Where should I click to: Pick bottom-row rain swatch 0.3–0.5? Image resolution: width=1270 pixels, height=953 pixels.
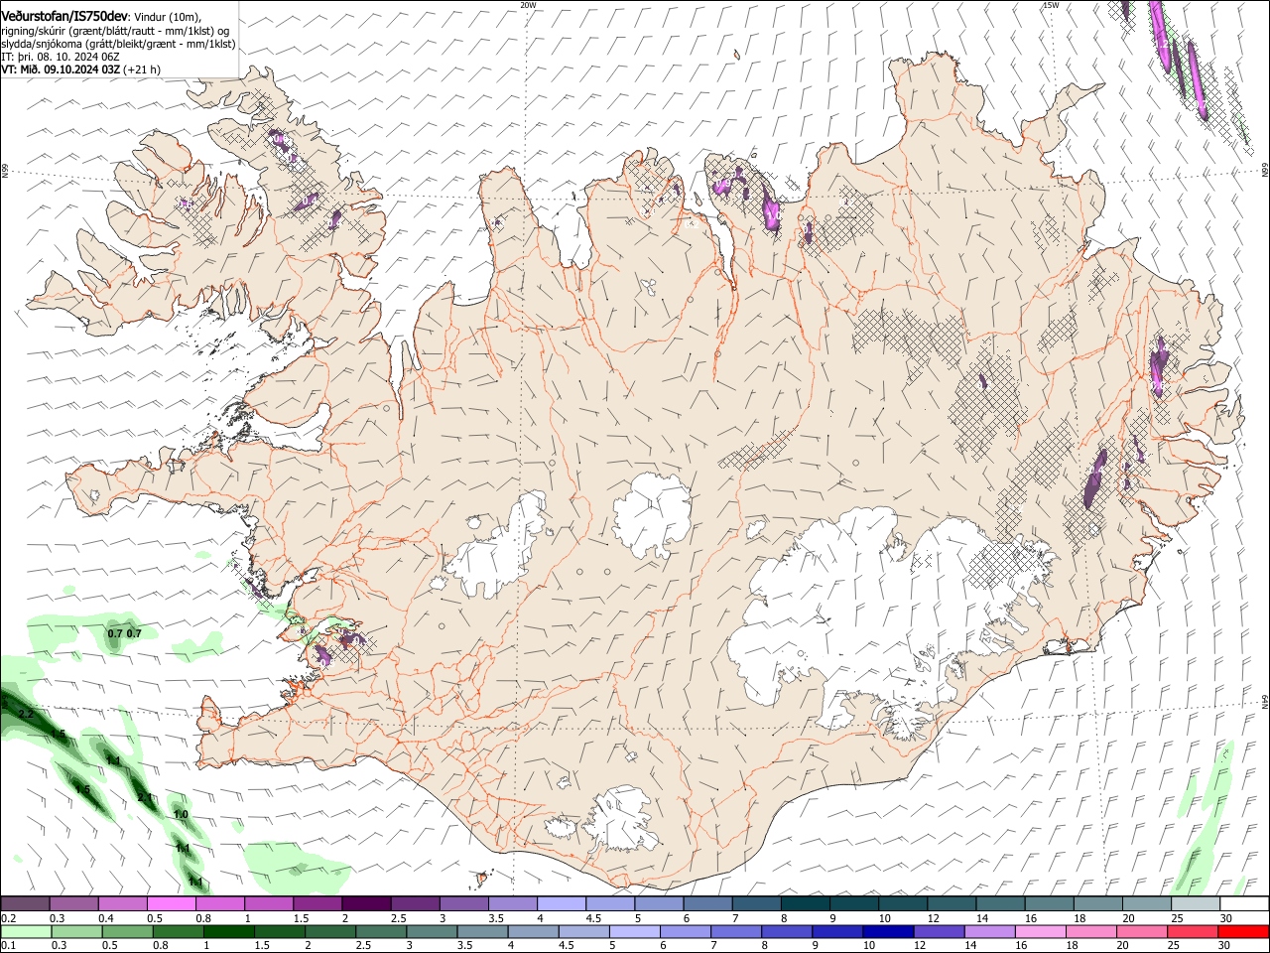[76, 932]
